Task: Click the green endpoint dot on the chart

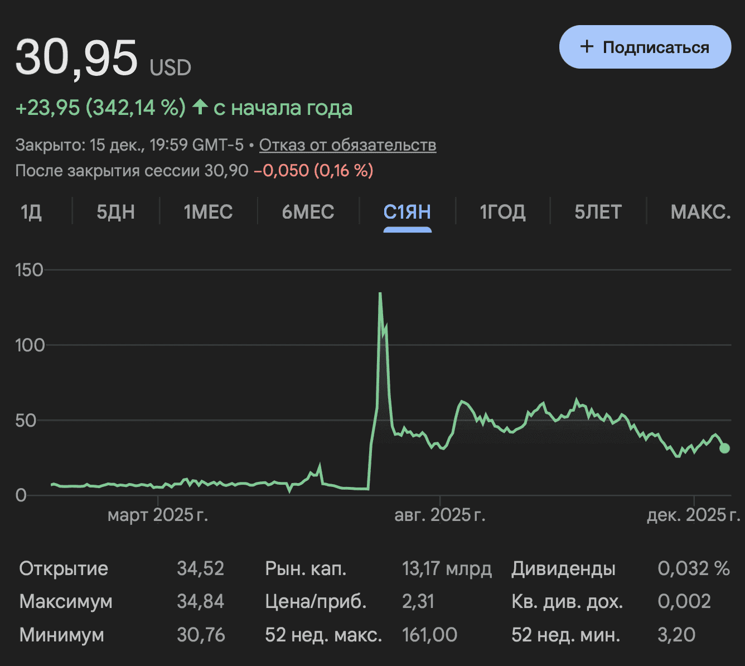Action: (724, 448)
